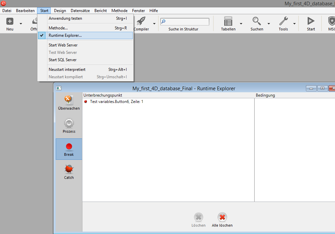335x234 pixels.
Task: Click the Neu toolbar icon
Action: 10,22
